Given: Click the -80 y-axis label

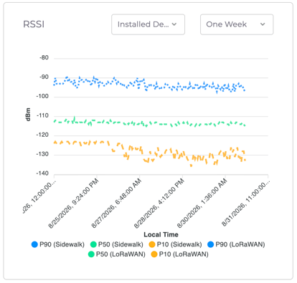Looking at the screenshot, I should point(44,58).
